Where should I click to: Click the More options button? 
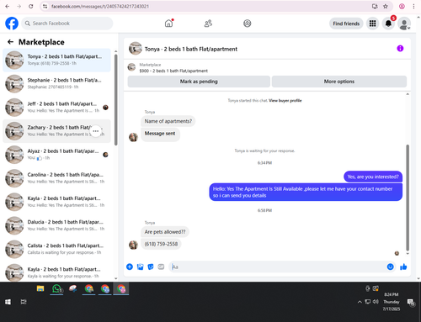[339, 82]
